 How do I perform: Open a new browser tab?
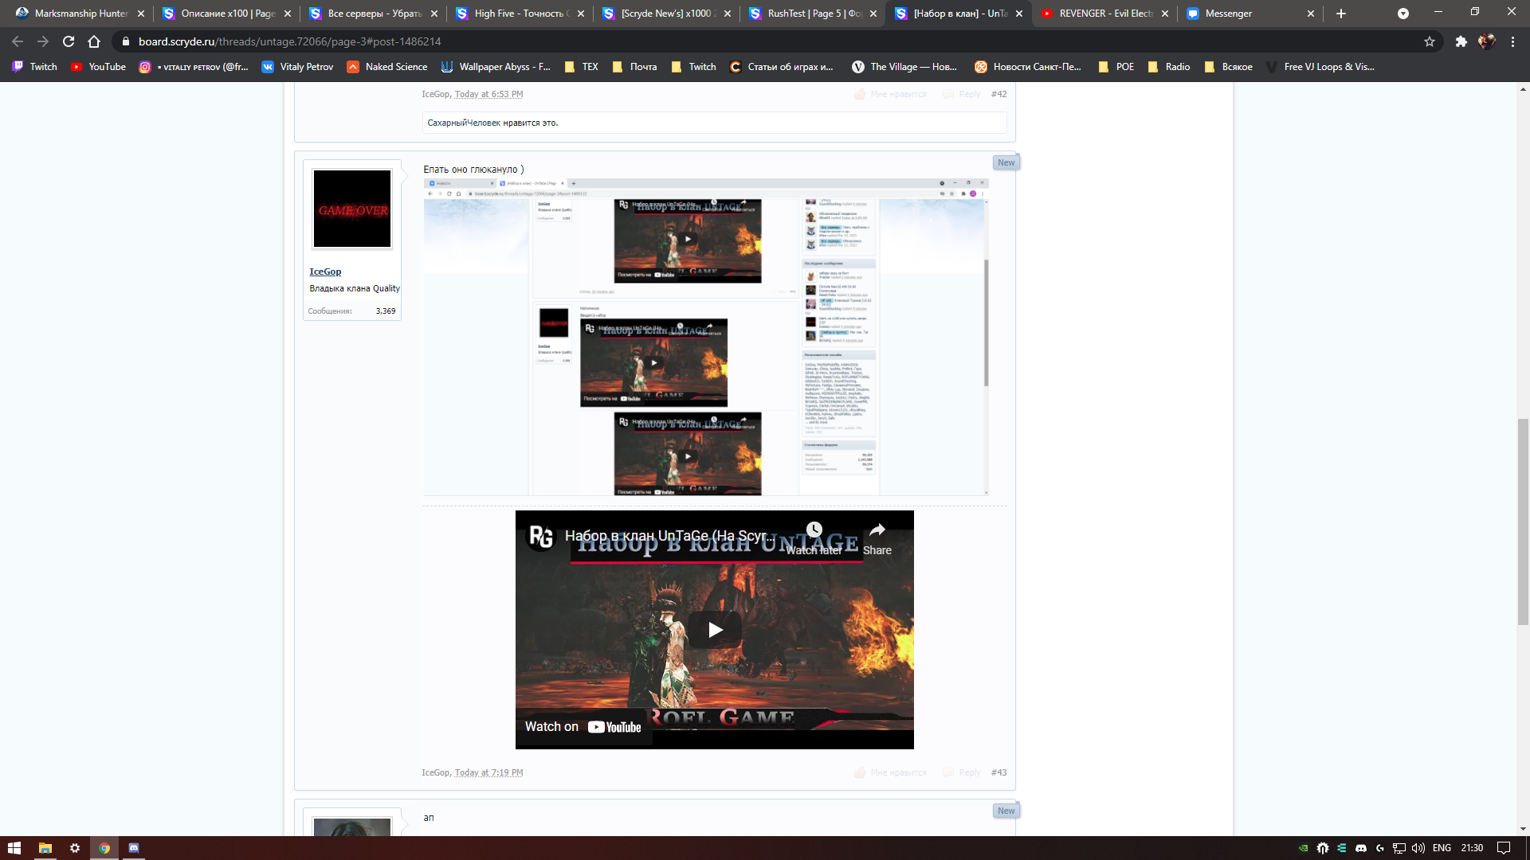[1341, 14]
